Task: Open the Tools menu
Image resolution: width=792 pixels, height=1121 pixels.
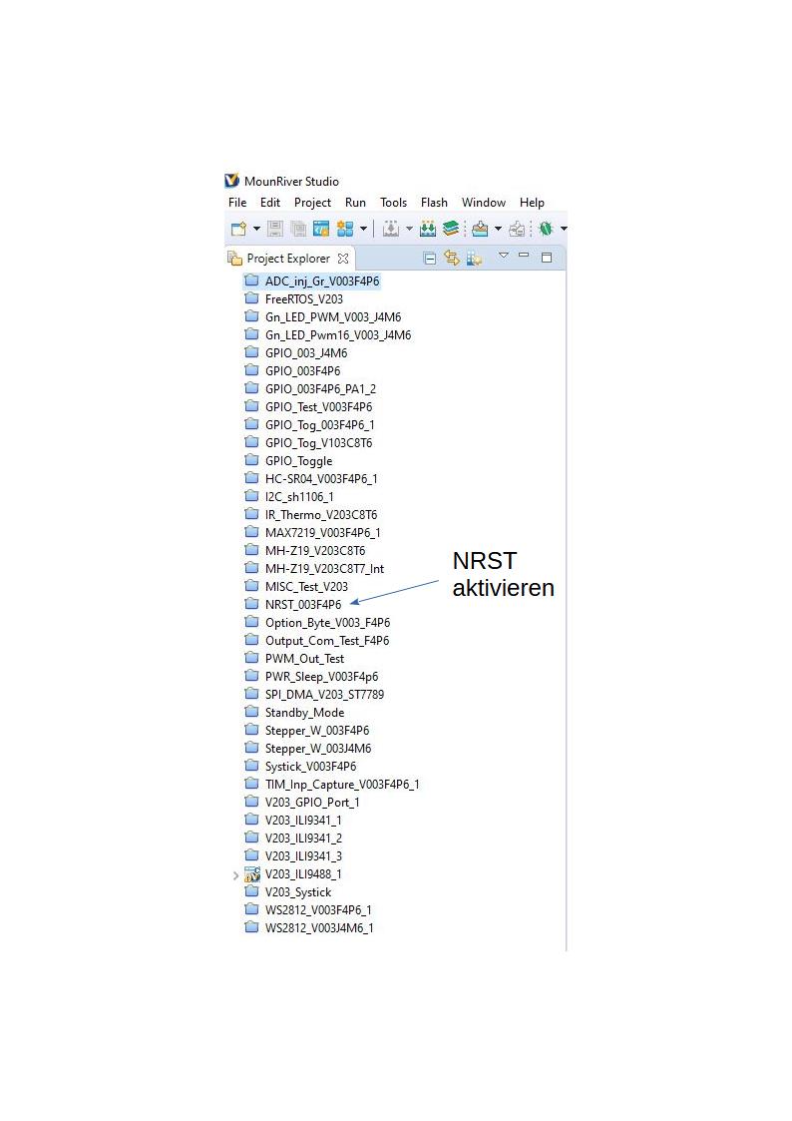Action: (393, 203)
